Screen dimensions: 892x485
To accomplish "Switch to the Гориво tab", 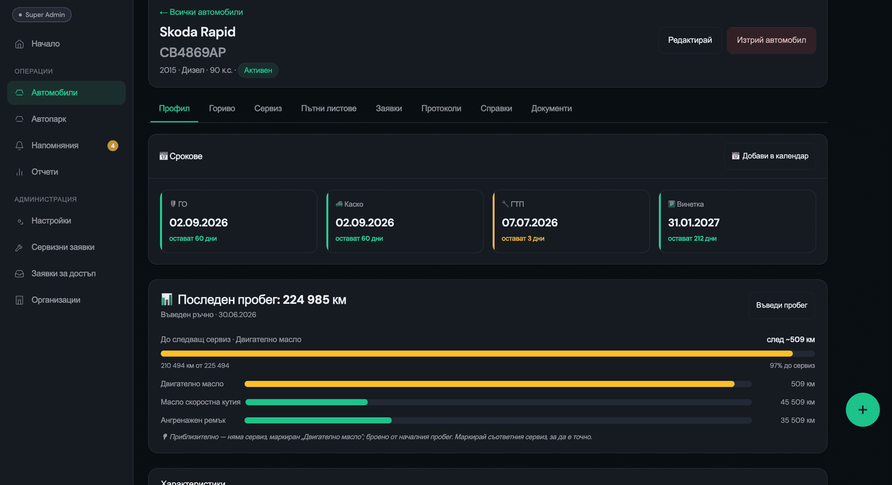I will pos(222,109).
